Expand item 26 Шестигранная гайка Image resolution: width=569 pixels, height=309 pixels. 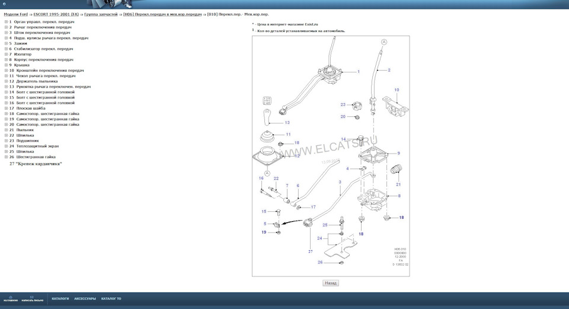pyautogui.click(x=6, y=157)
